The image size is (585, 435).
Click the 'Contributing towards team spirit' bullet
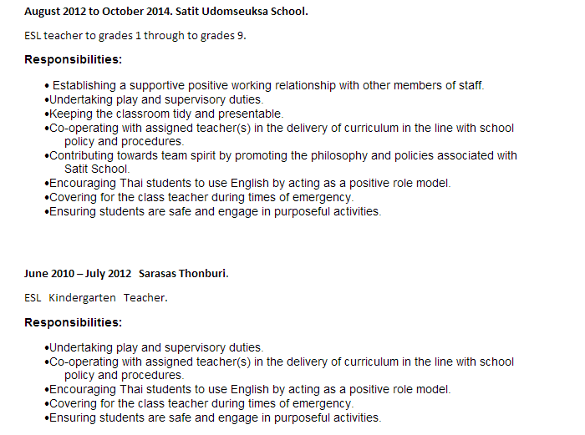282,155
